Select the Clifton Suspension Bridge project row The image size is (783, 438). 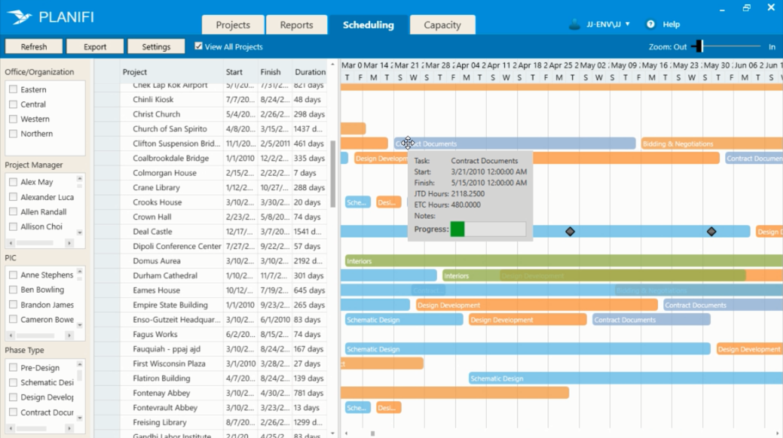coord(210,144)
